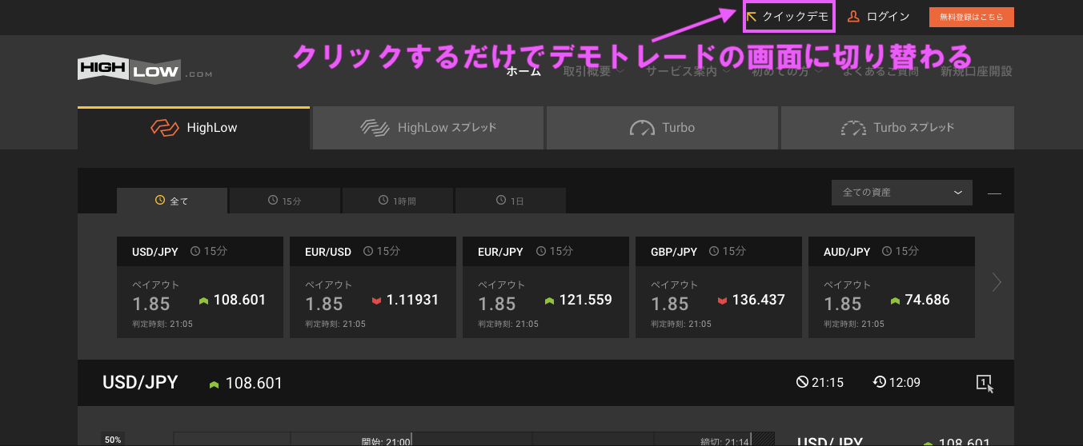This screenshot has height=446, width=1083.
Task: Click the 21:15 closing time indicator
Action: coord(820,383)
